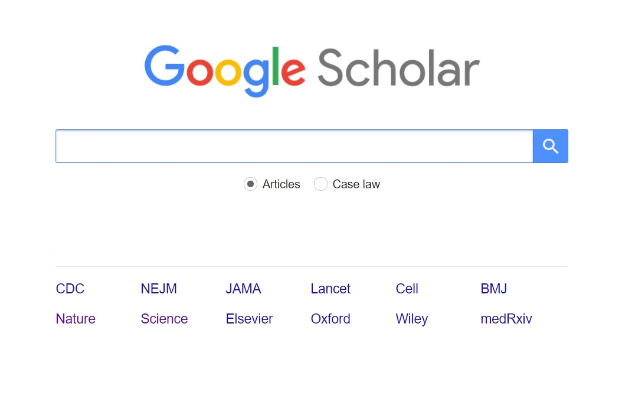Screen dimensions: 622x415
Task: Click the Case law label text
Action: [x=356, y=184]
